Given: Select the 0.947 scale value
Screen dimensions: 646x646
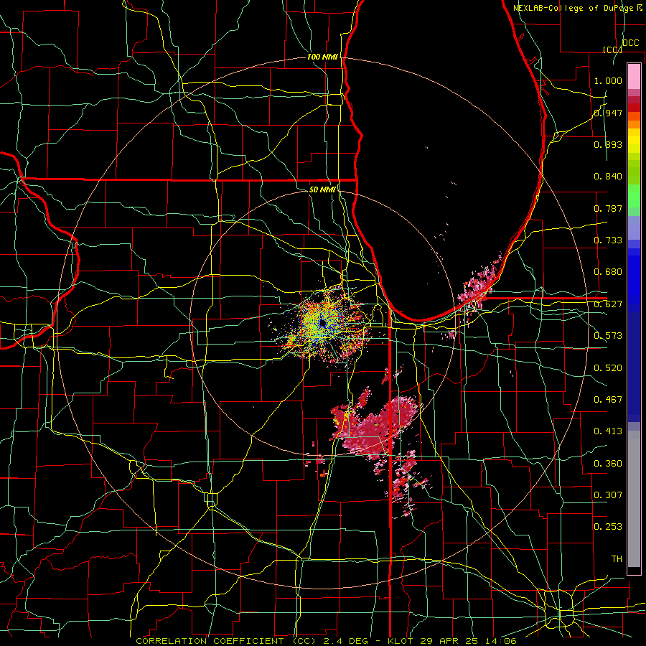Looking at the screenshot, I should click(608, 113).
